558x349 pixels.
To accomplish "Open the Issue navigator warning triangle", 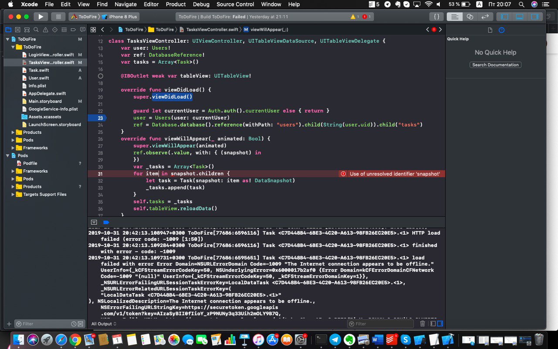I will tap(45, 30).
